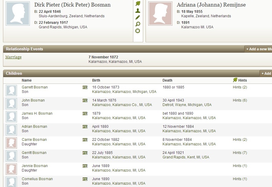
Task: Click the record card icon for Garrett Bosman
Action: click(85, 88)
